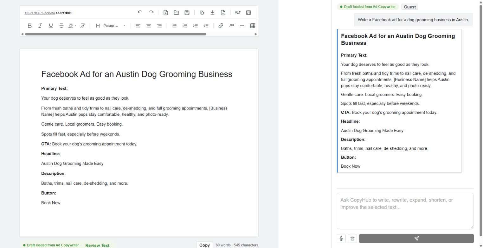Open a file with the folder icon
The image size is (483, 248).
coord(177,13)
